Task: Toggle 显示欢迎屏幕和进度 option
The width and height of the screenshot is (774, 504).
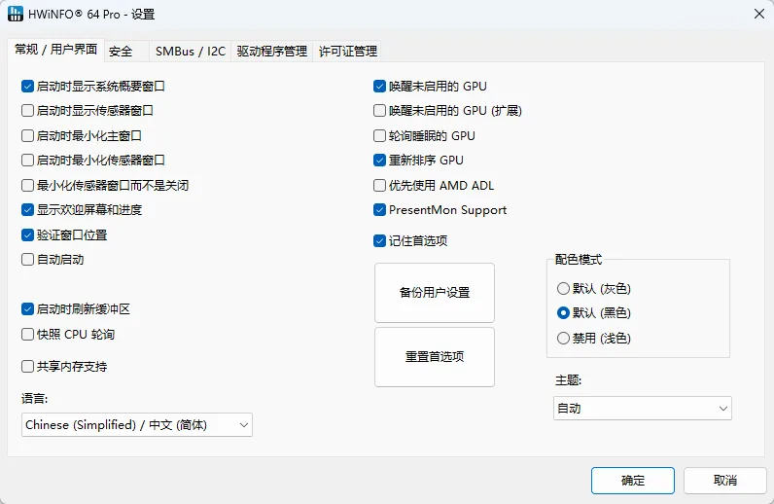Action: click(27, 210)
